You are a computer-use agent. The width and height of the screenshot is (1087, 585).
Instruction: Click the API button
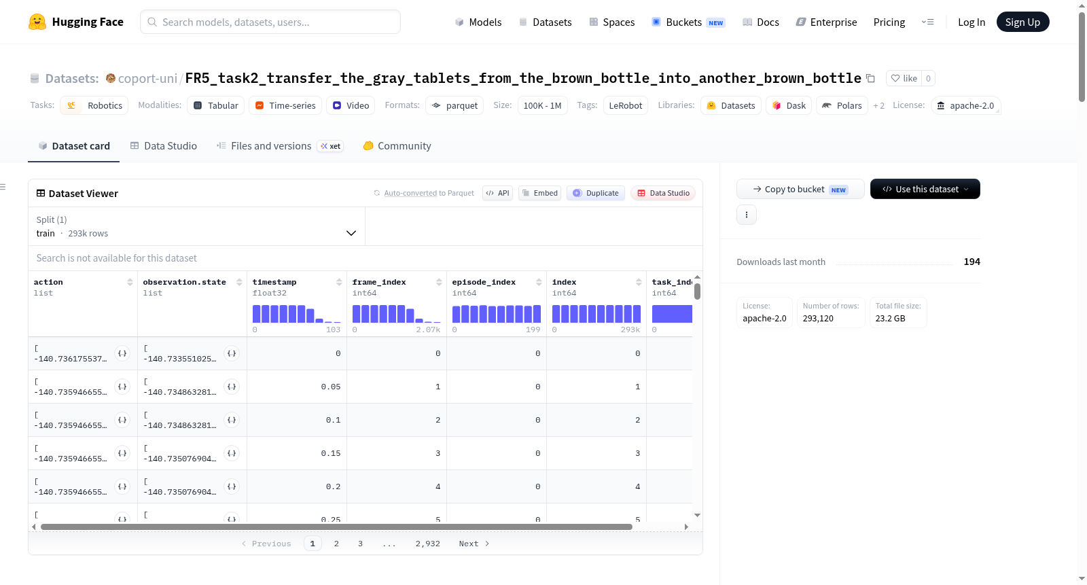point(497,193)
